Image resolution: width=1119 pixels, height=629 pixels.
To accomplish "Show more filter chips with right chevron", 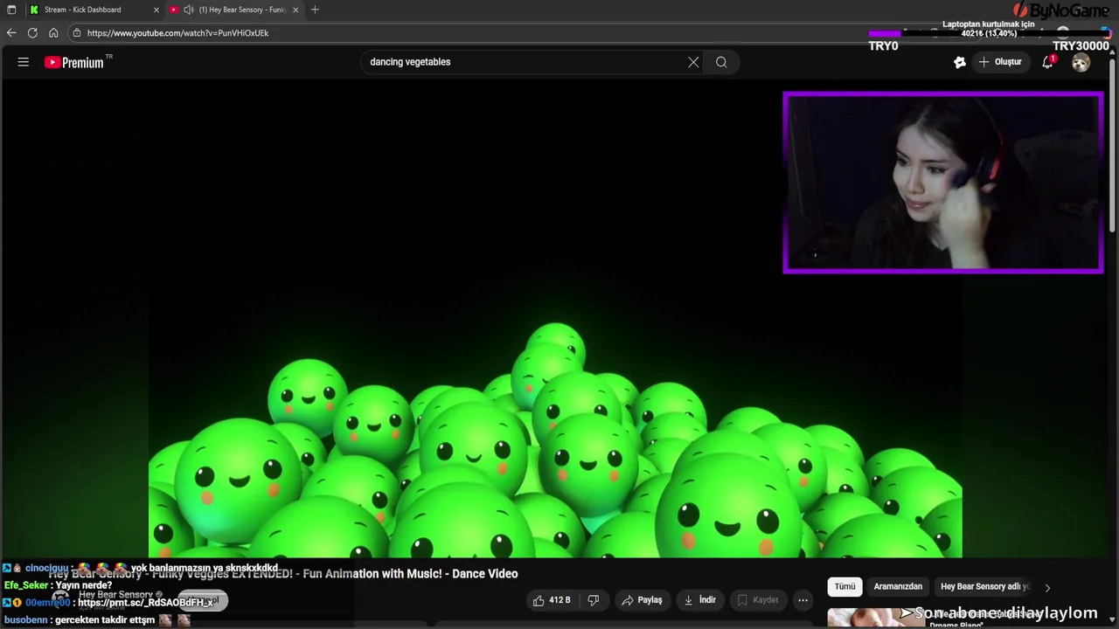I will pos(1047,587).
